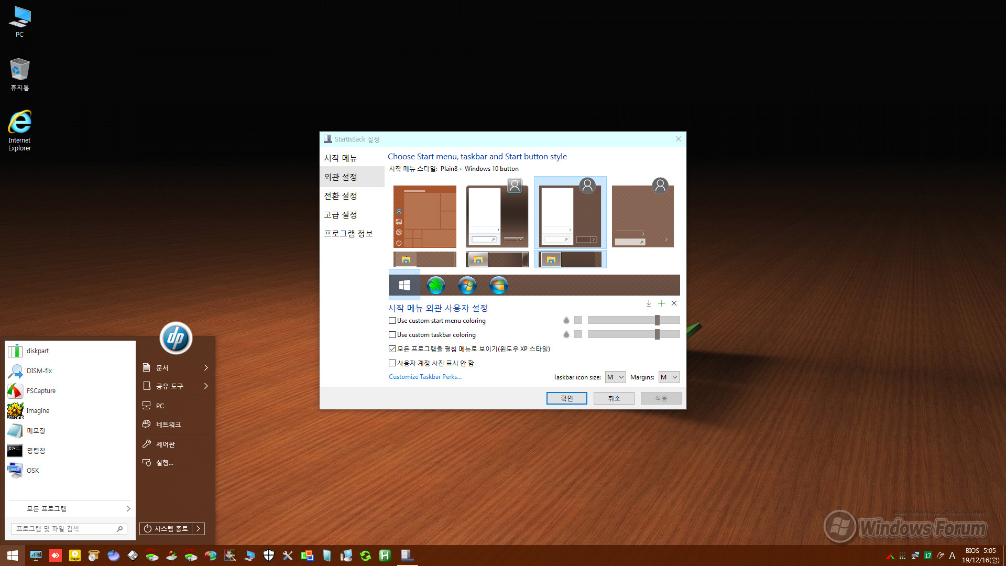Select the Windows 10 tile start menu style

pyautogui.click(x=425, y=216)
